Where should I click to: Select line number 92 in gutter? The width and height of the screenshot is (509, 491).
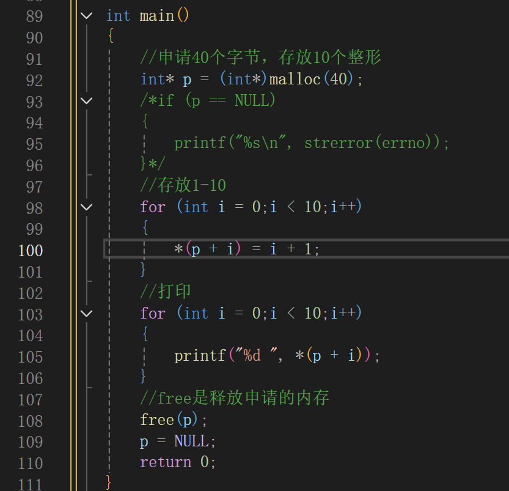[x=34, y=81]
